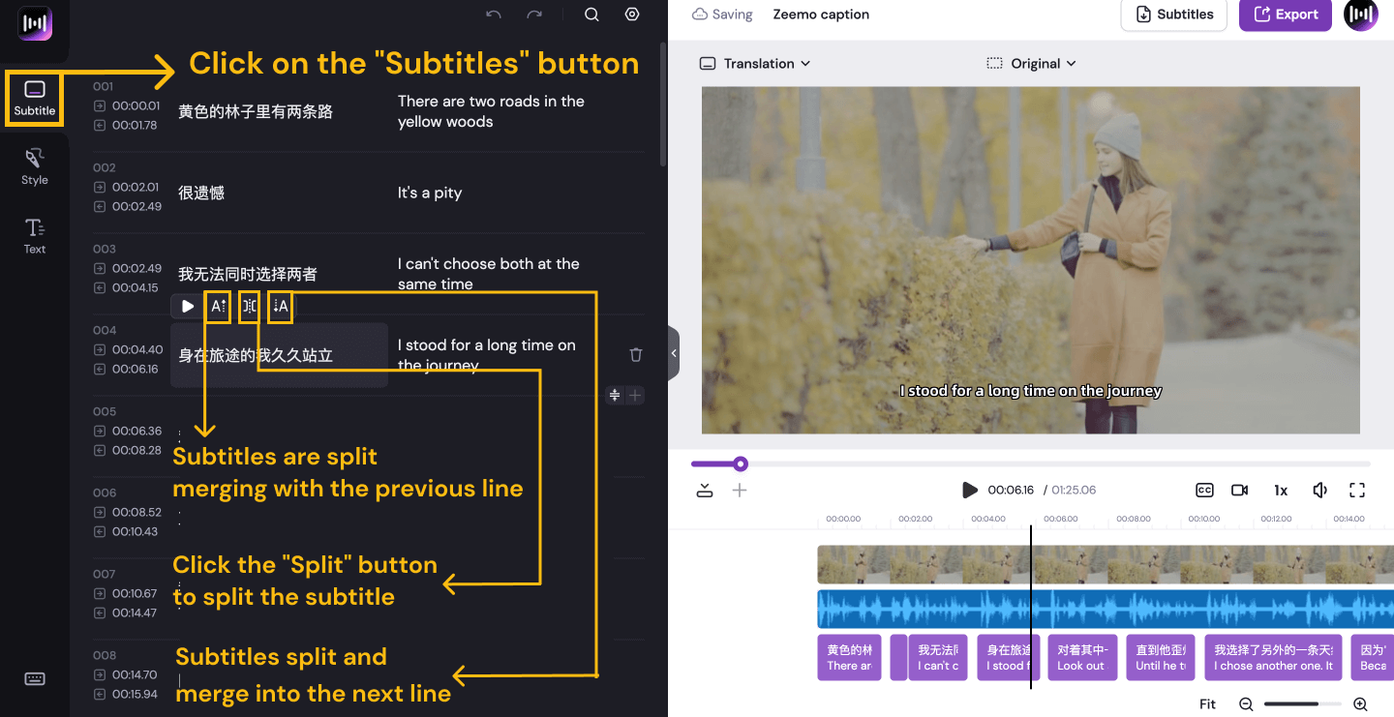Open the 1x playback speed menu
Screen dimensions: 1394x717
(x=1281, y=491)
